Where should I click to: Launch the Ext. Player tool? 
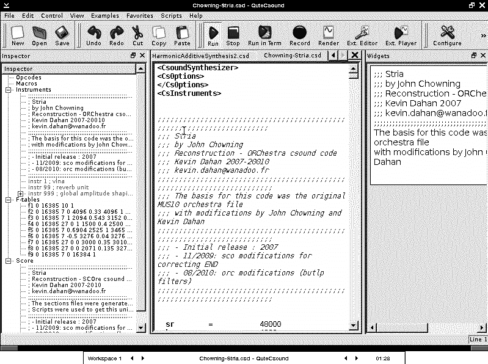click(x=401, y=35)
